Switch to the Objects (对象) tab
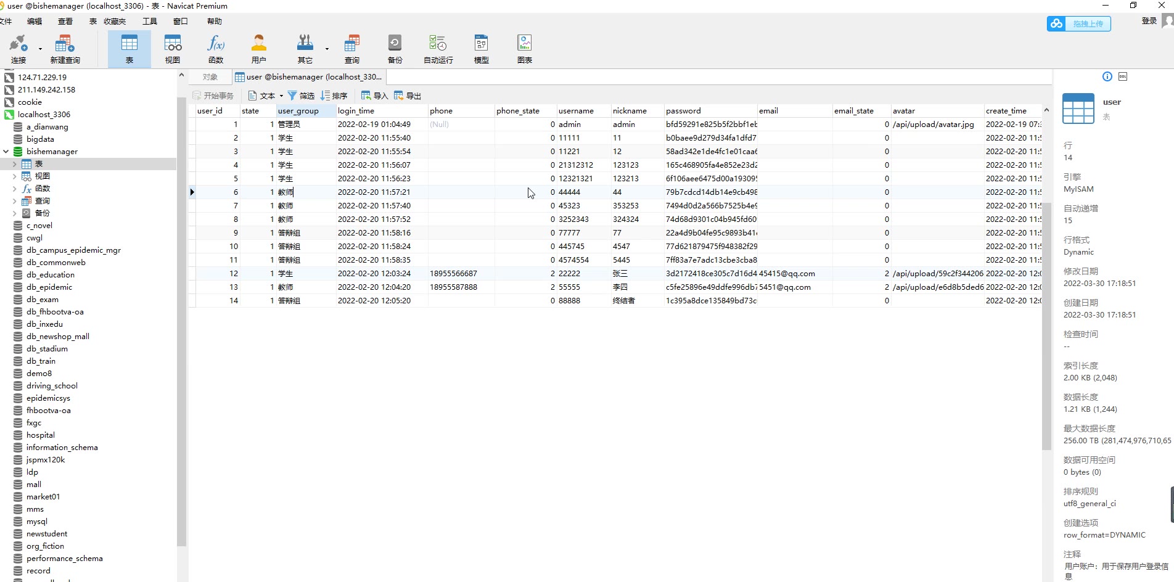1174x582 pixels. coord(210,77)
